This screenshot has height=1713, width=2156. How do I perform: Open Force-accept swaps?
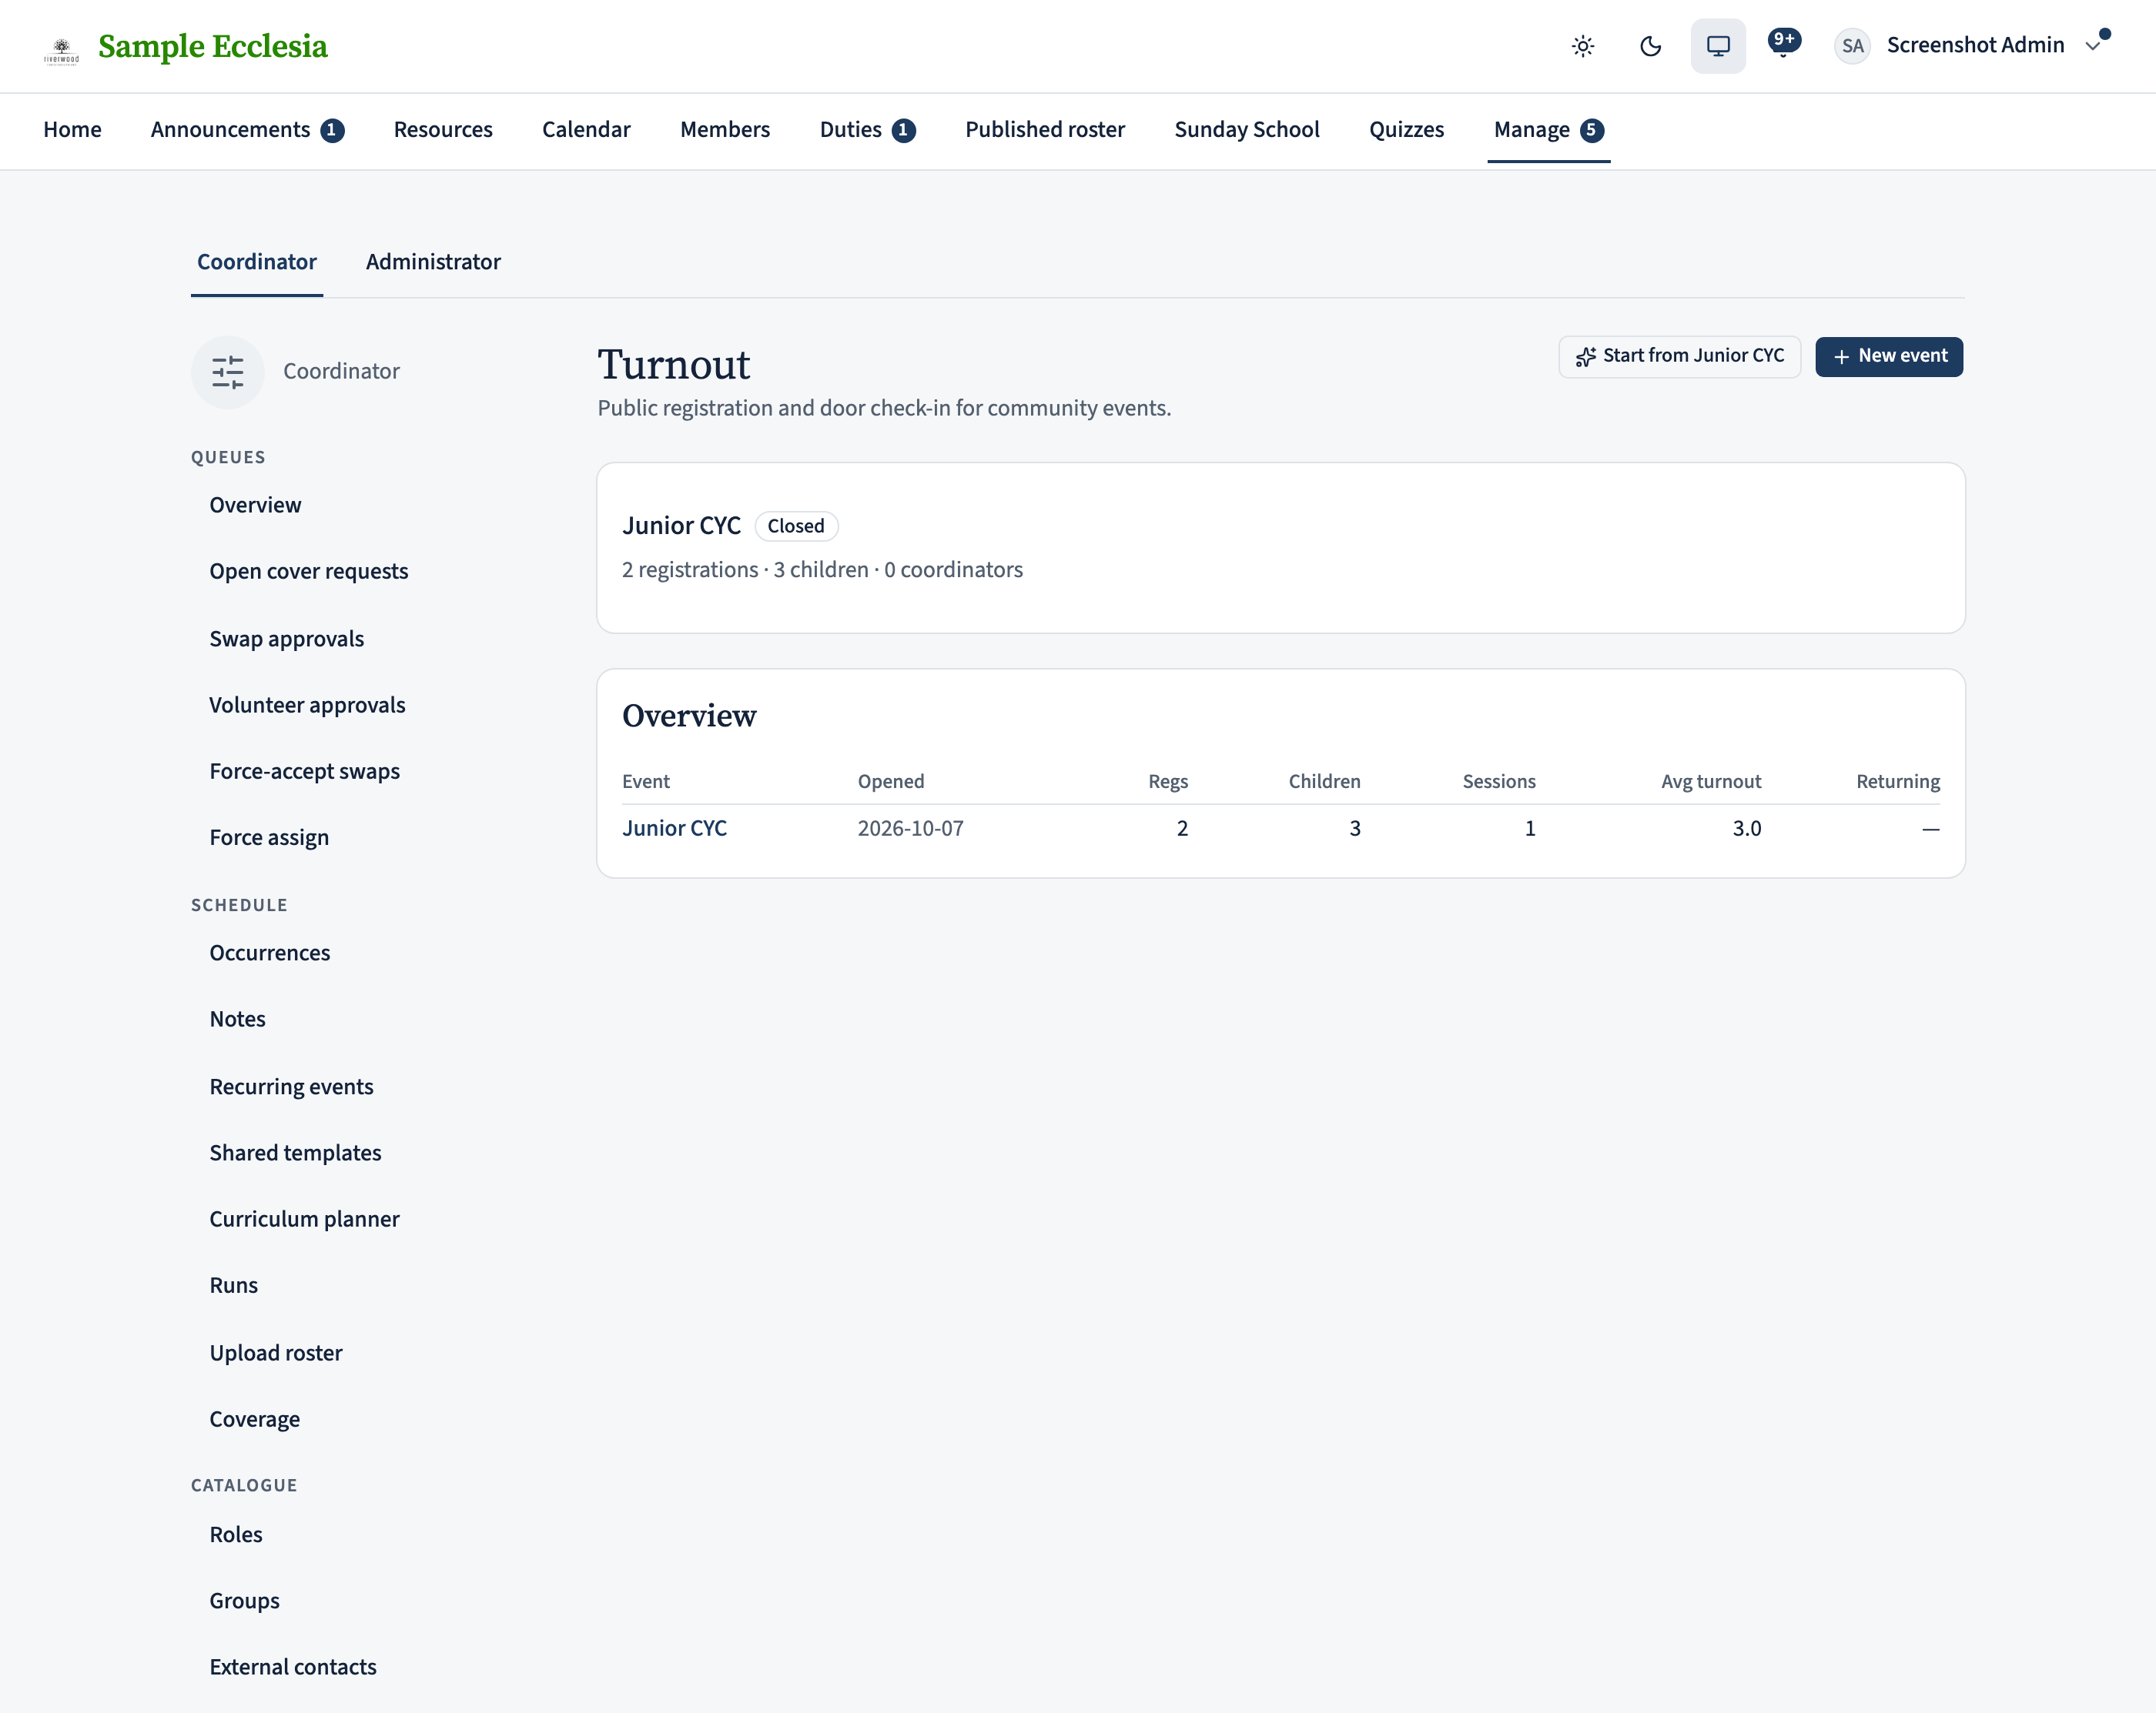305,772
